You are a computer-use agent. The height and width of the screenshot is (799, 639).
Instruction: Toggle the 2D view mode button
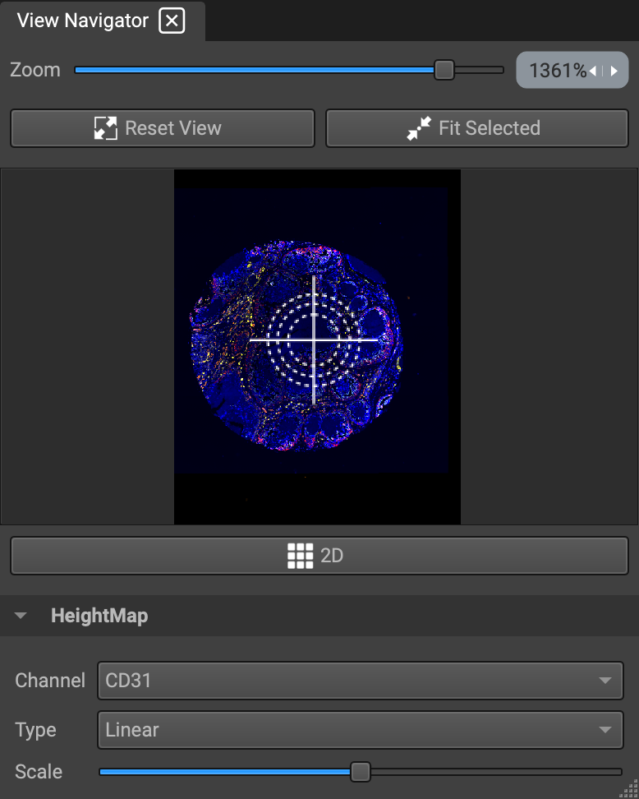point(319,556)
